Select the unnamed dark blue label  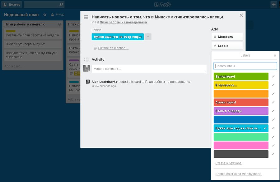[x=241, y=120]
